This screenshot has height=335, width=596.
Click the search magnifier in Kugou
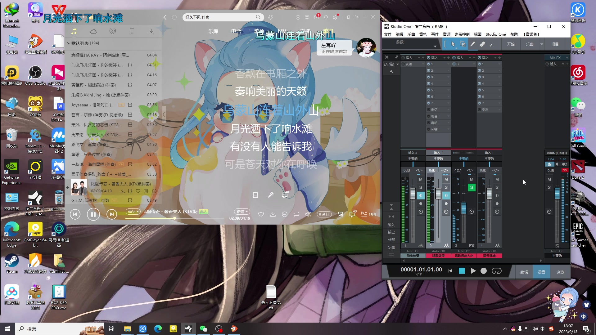click(258, 17)
